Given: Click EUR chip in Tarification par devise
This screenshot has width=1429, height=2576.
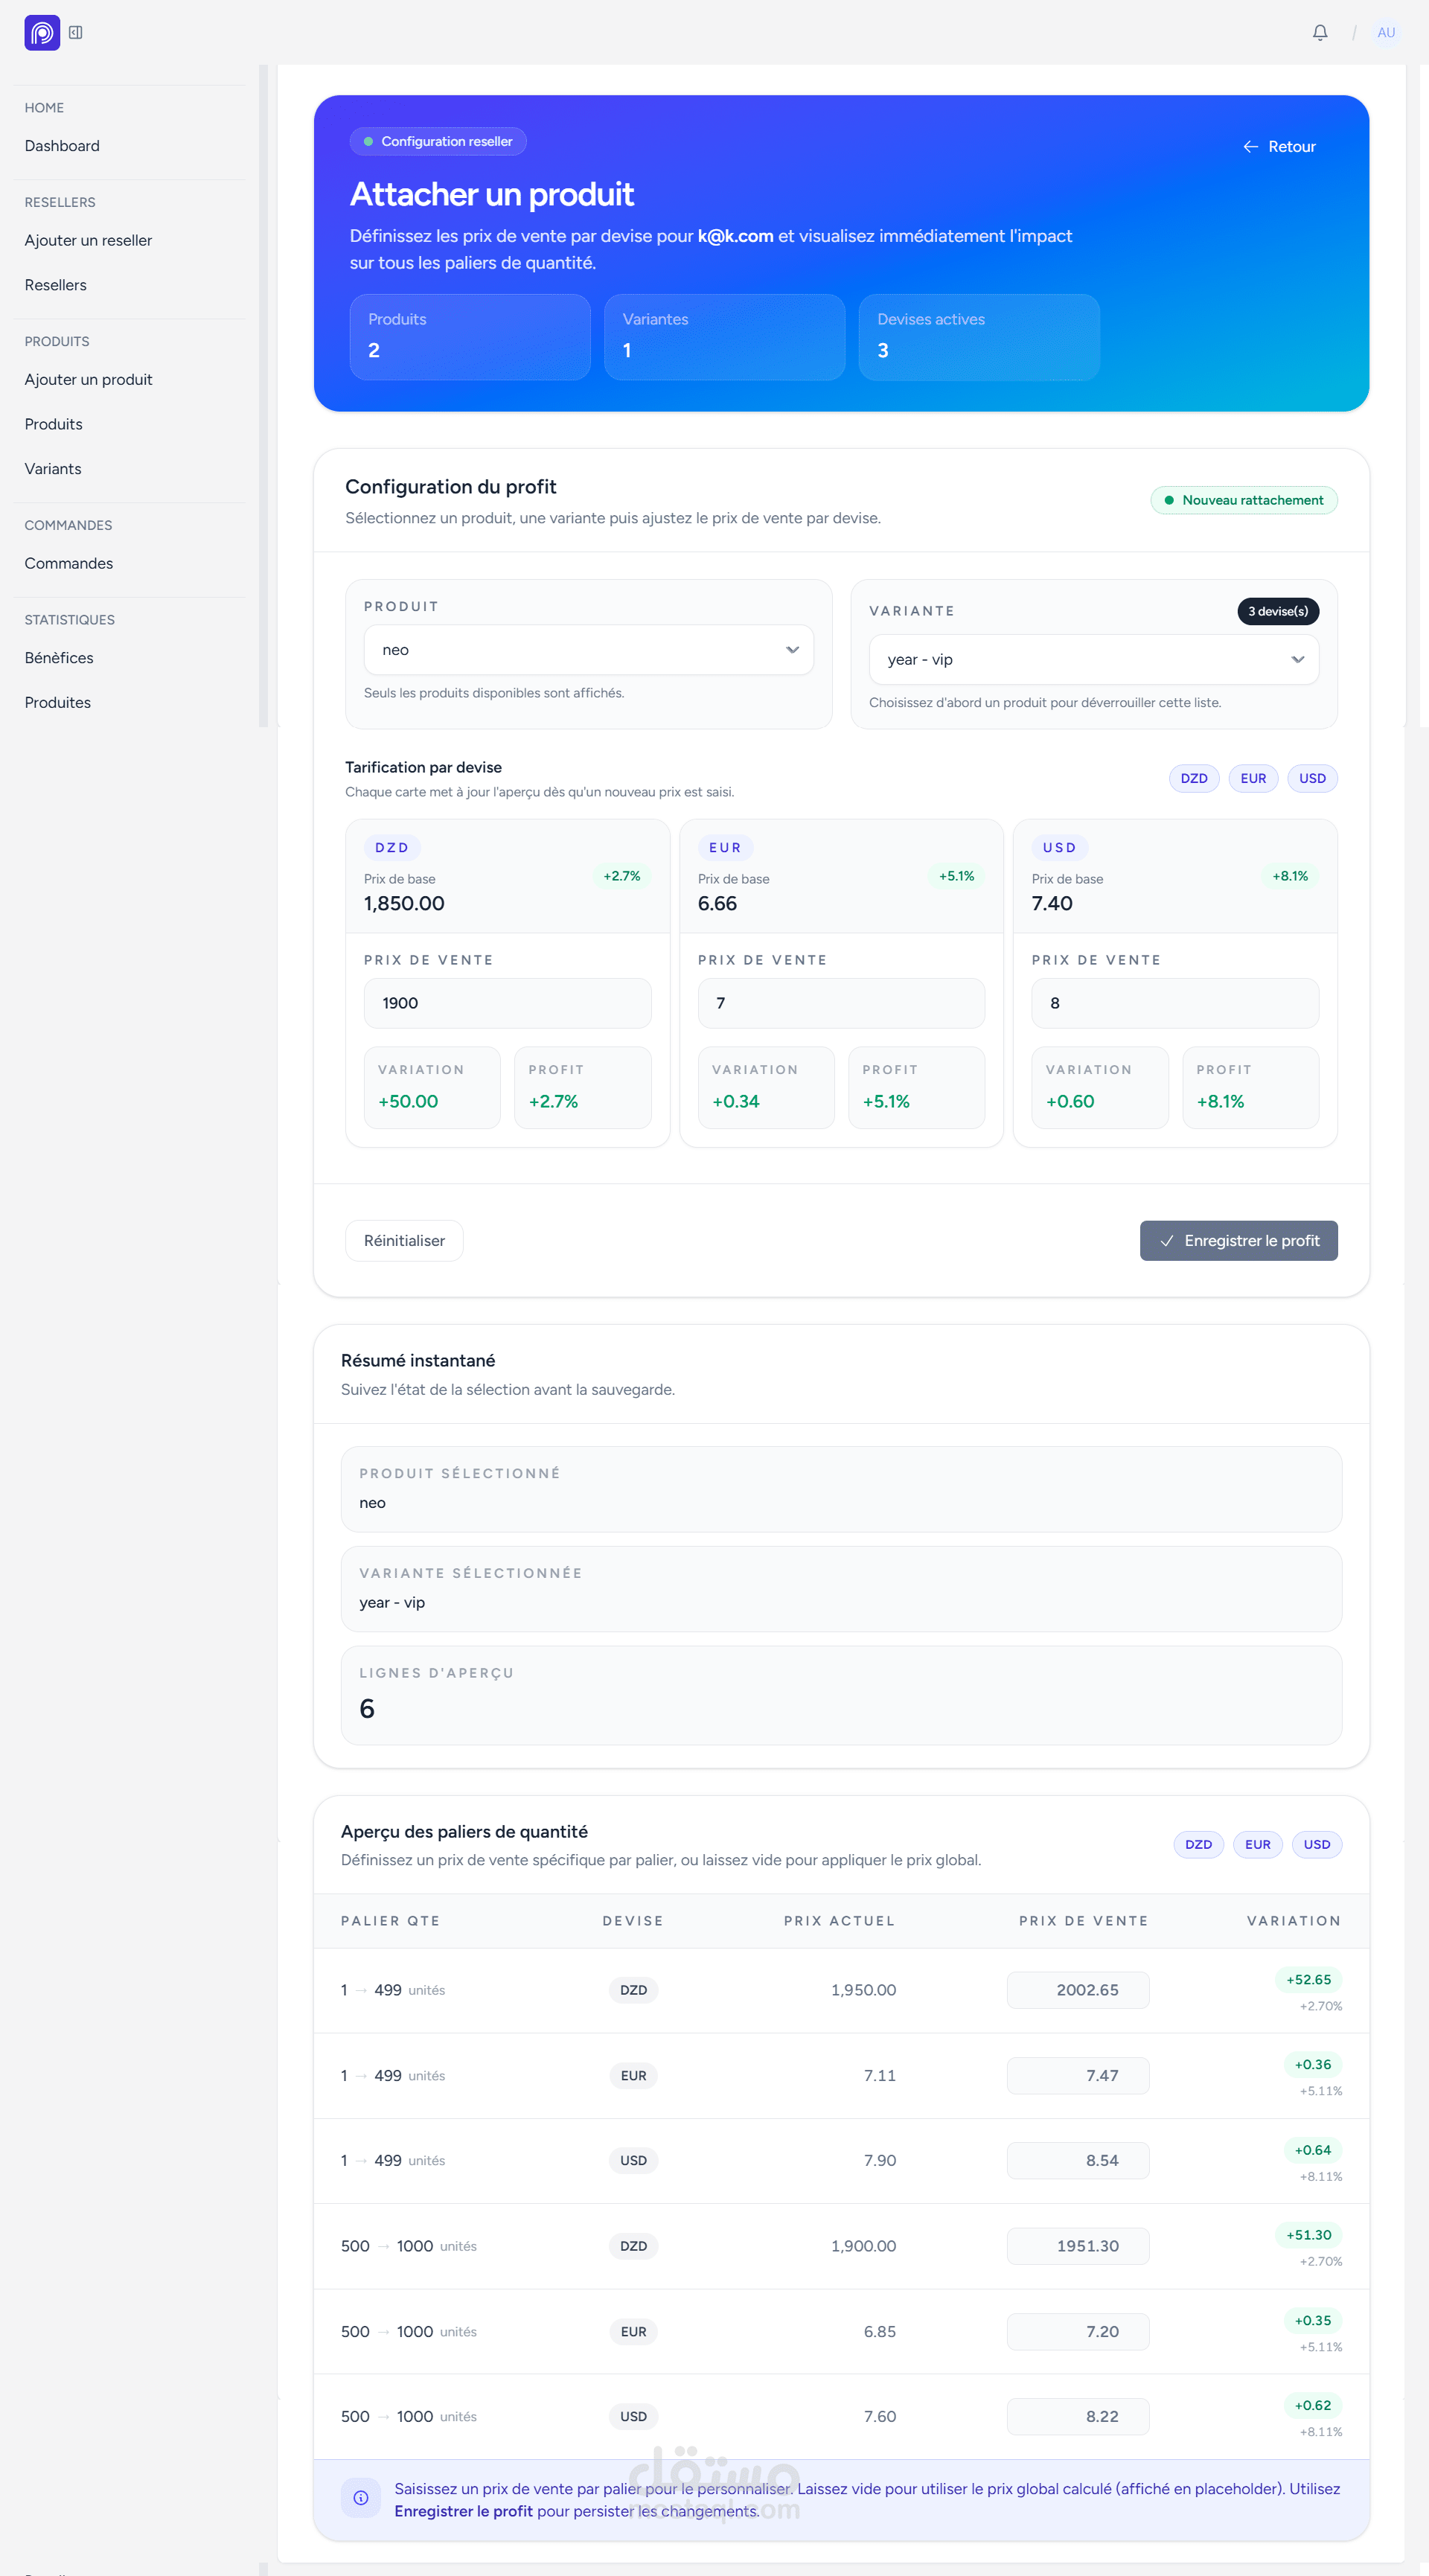Looking at the screenshot, I should click(x=1253, y=779).
